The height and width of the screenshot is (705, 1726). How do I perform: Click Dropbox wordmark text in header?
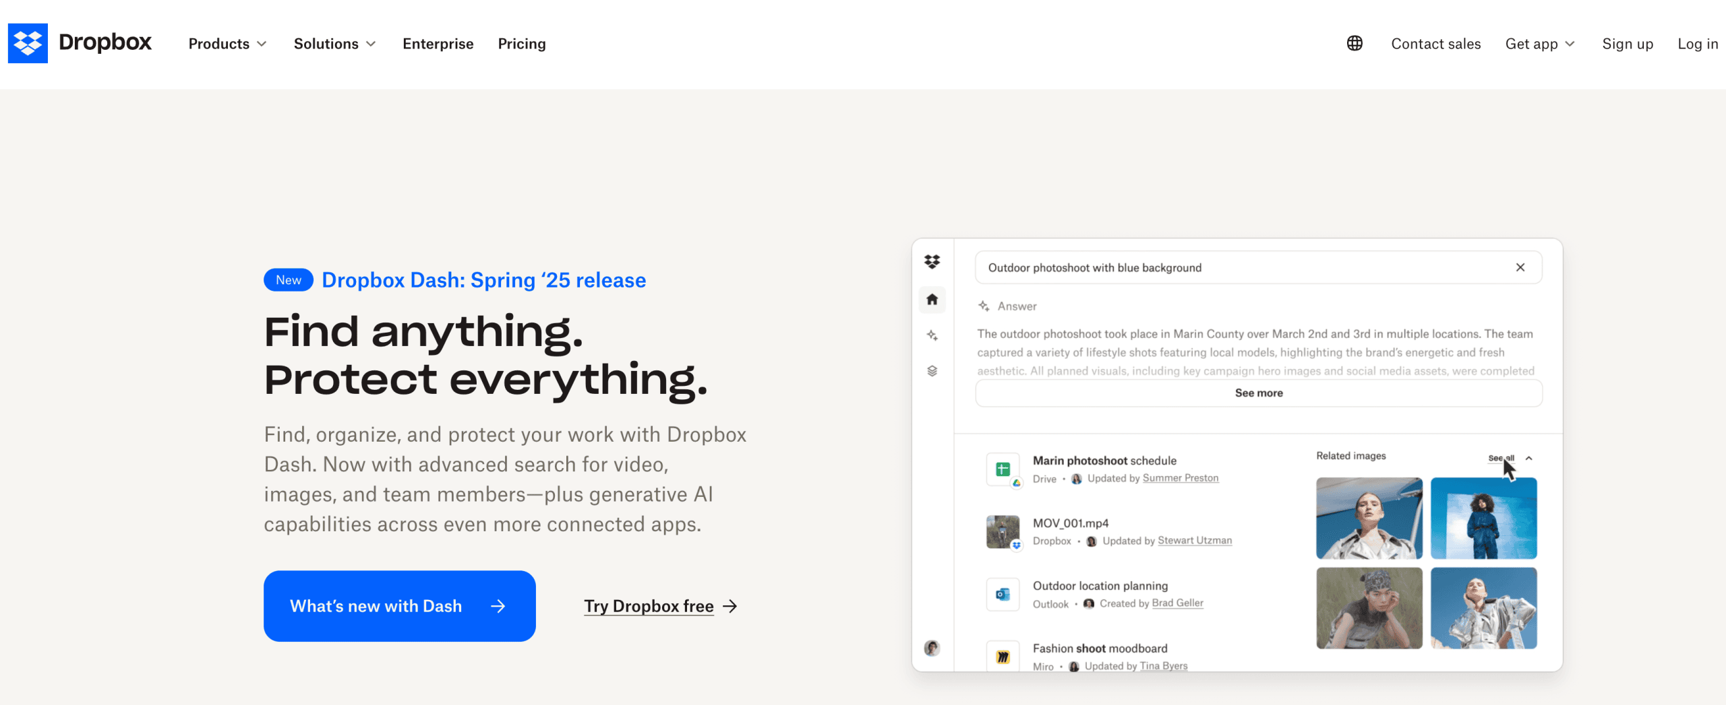pyautogui.click(x=105, y=42)
